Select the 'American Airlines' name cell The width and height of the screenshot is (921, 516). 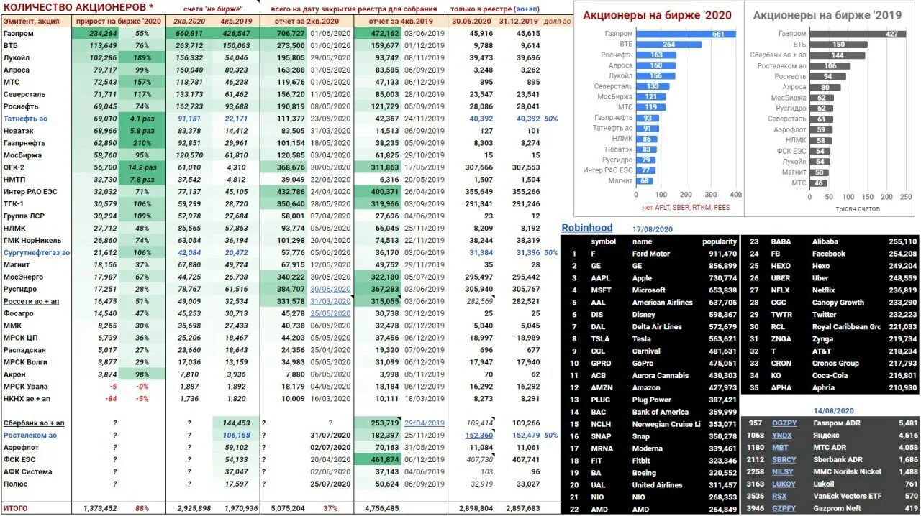[x=663, y=302]
